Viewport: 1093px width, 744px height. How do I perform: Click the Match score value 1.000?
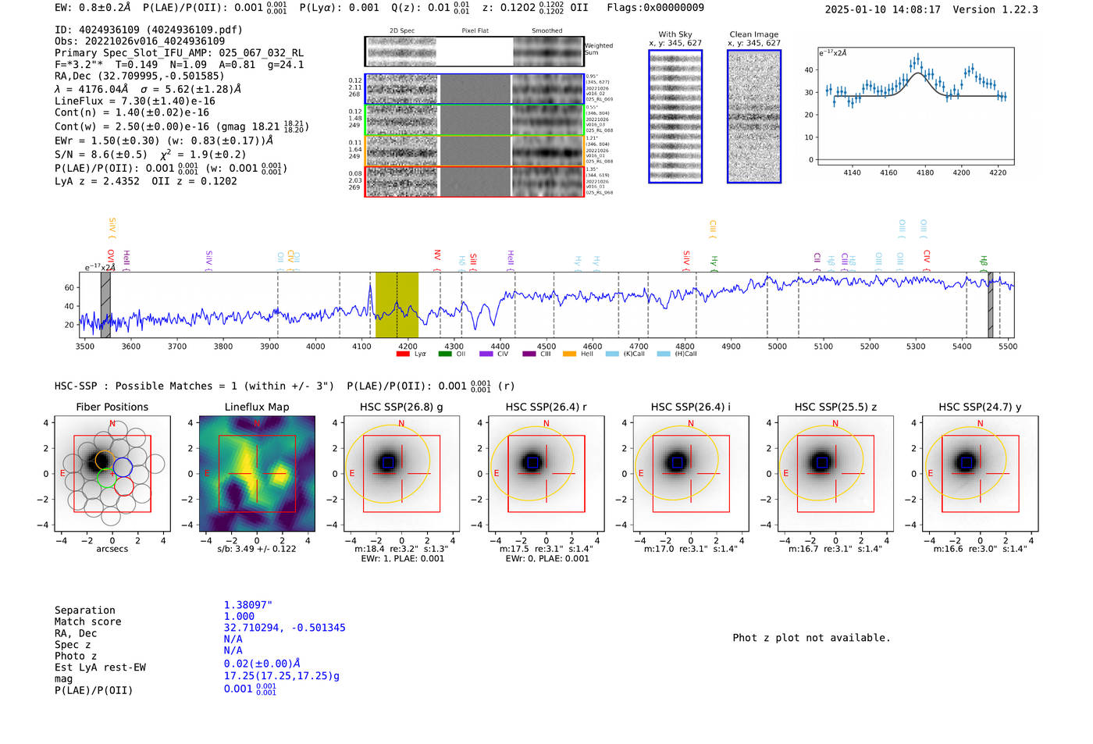point(239,616)
